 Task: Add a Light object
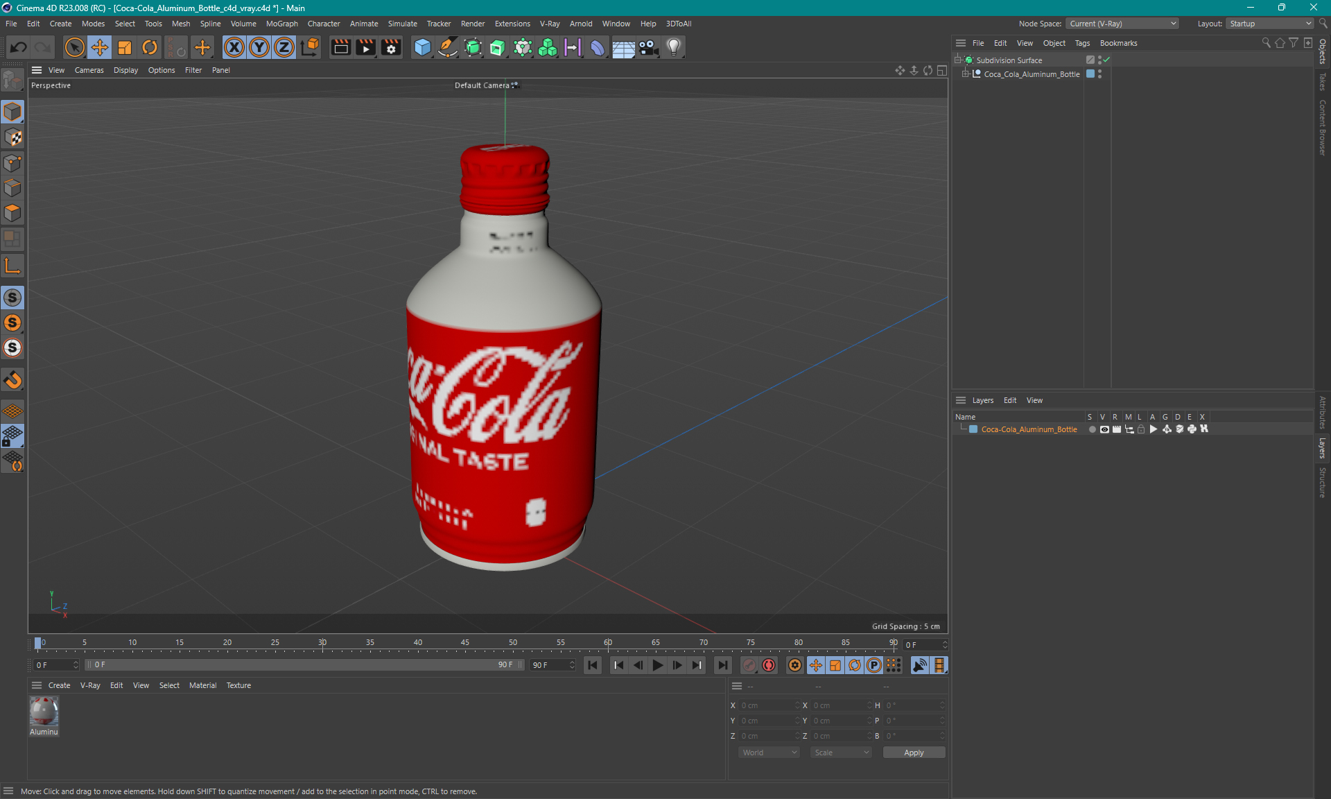click(674, 47)
